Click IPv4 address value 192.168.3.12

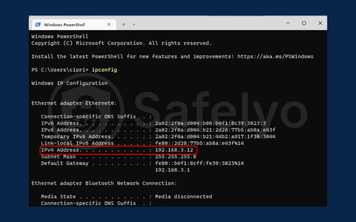tap(174, 150)
